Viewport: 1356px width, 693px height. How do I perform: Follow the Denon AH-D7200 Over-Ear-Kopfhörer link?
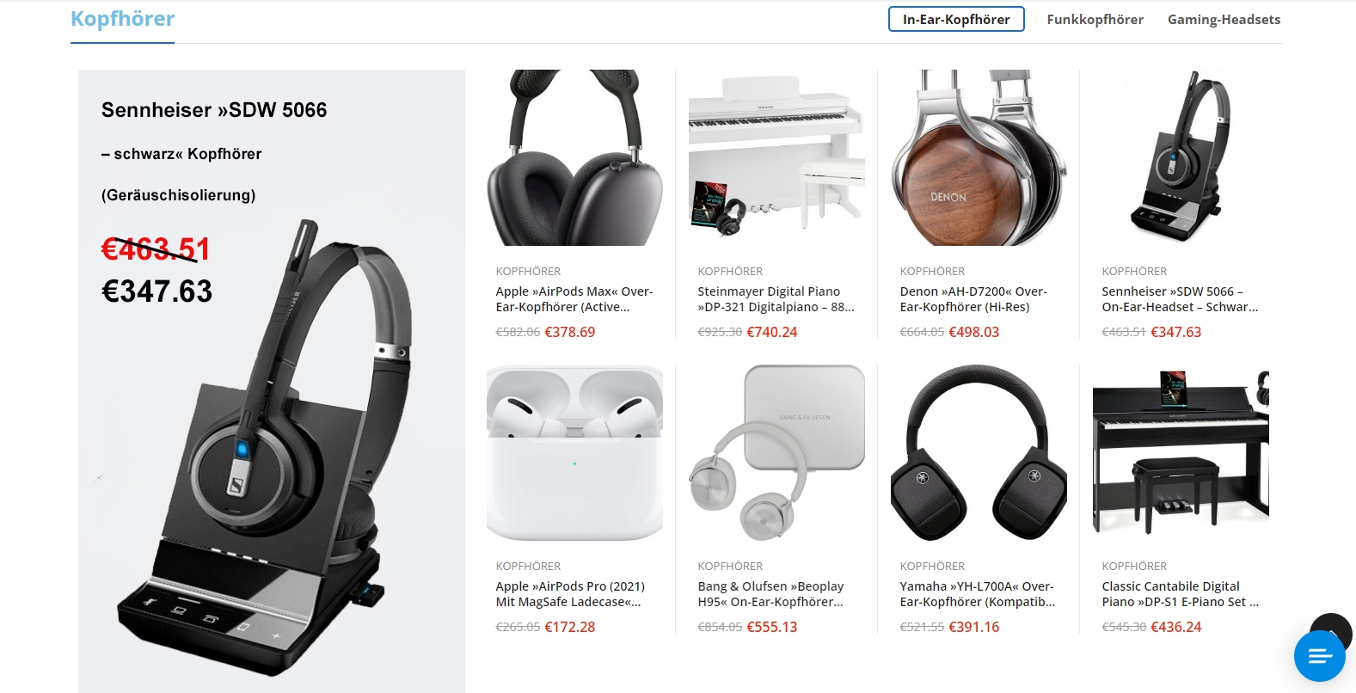point(973,299)
